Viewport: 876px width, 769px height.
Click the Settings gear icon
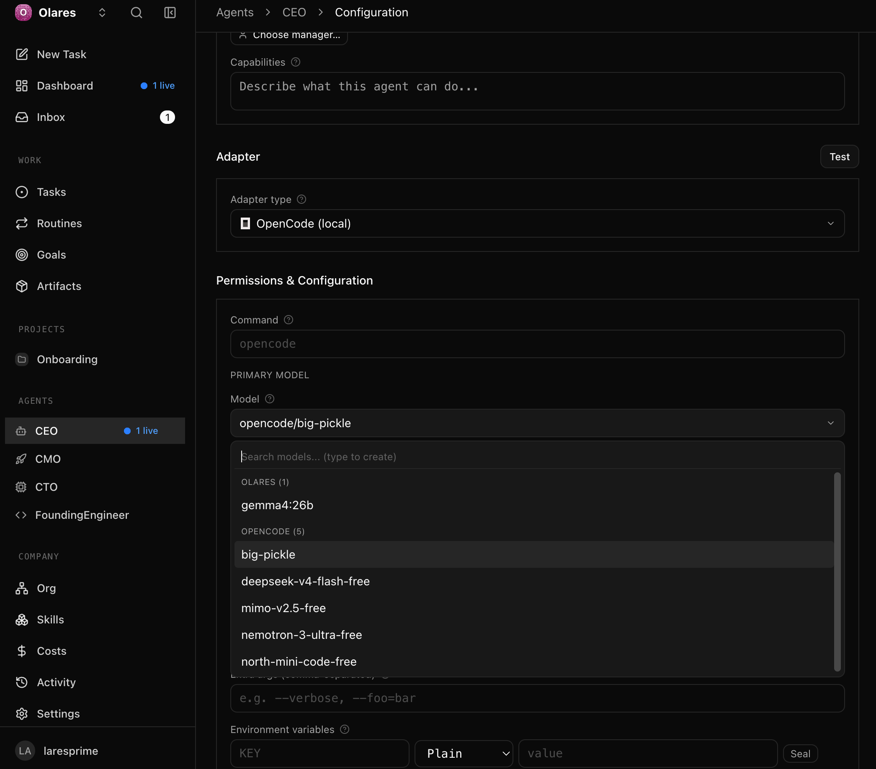22,714
